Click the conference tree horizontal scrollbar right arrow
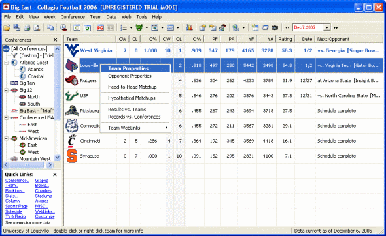This screenshot has height=236, width=386. pos(50,165)
